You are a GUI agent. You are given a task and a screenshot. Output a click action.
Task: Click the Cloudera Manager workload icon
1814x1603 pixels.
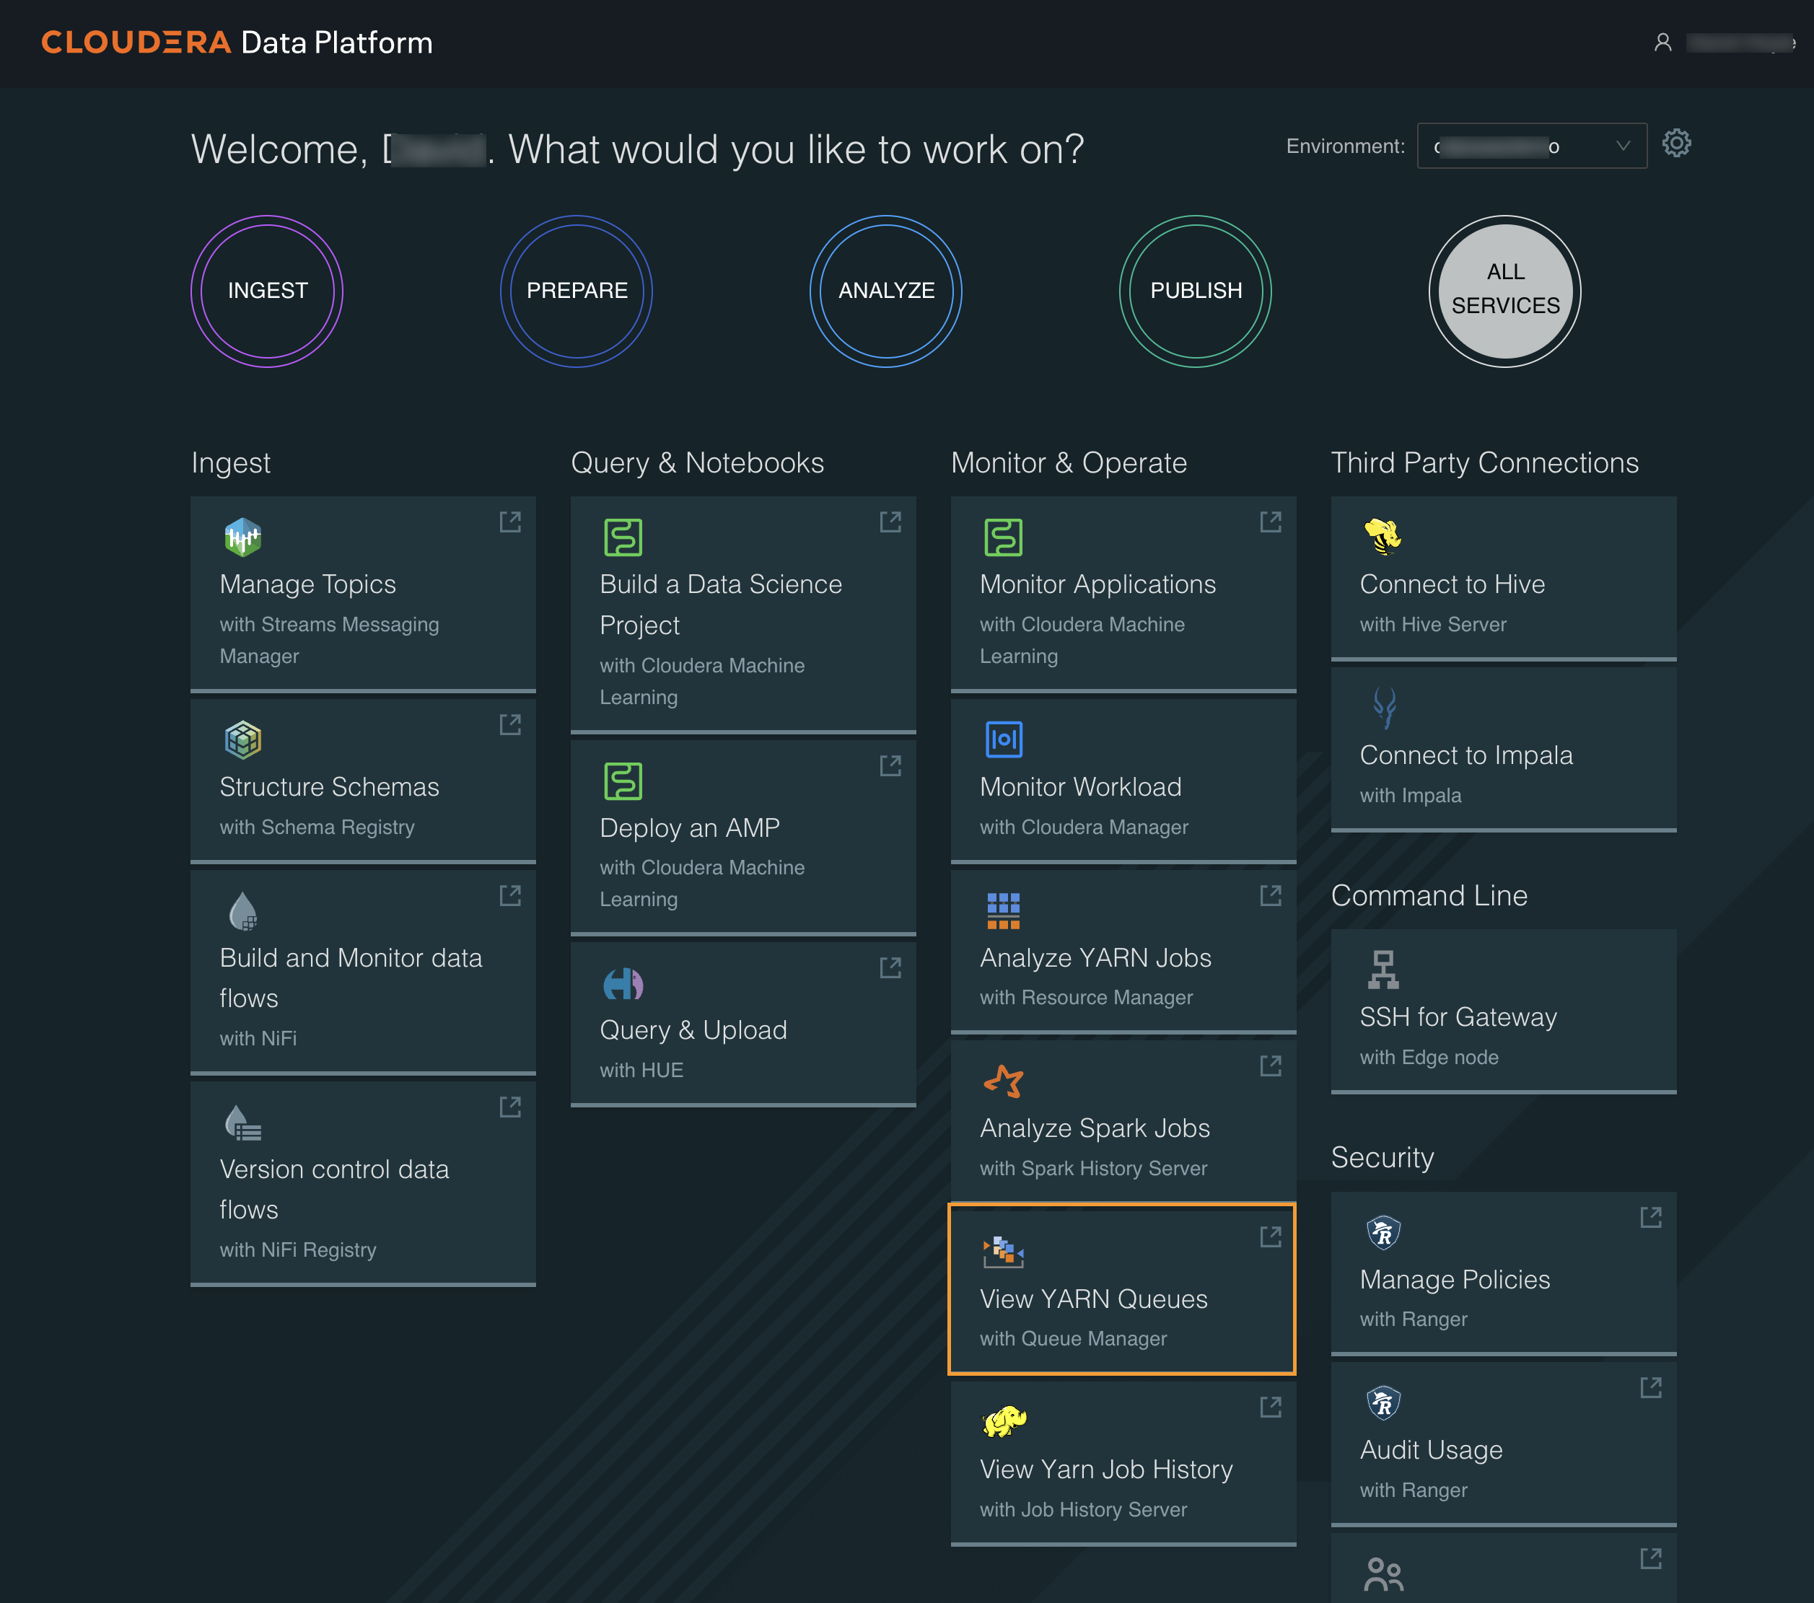pos(1003,740)
